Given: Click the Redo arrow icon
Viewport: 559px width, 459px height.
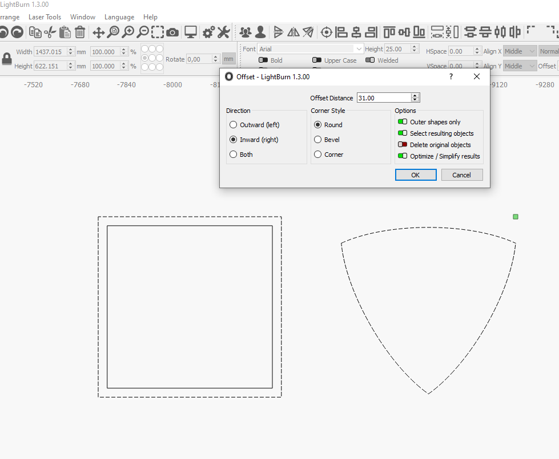Looking at the screenshot, I should [x=17, y=33].
